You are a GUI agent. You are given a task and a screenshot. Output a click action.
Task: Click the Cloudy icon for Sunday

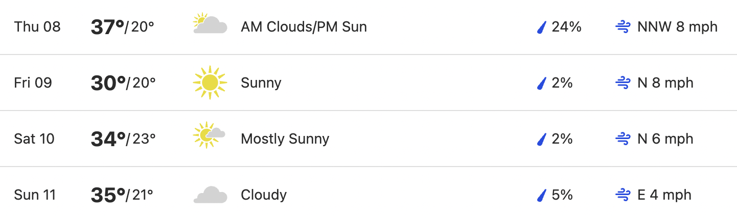[x=210, y=195]
